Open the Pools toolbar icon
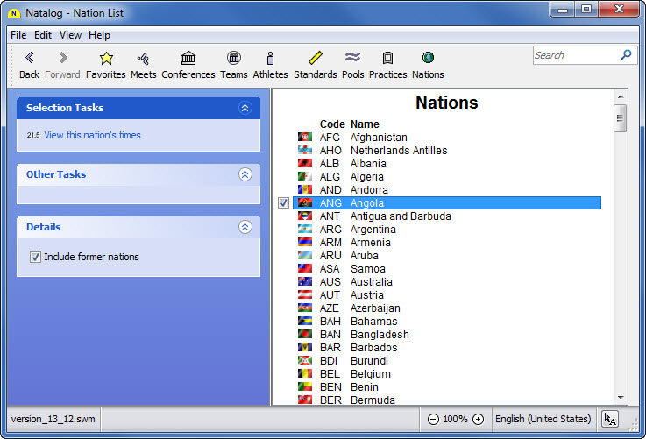 click(x=352, y=59)
